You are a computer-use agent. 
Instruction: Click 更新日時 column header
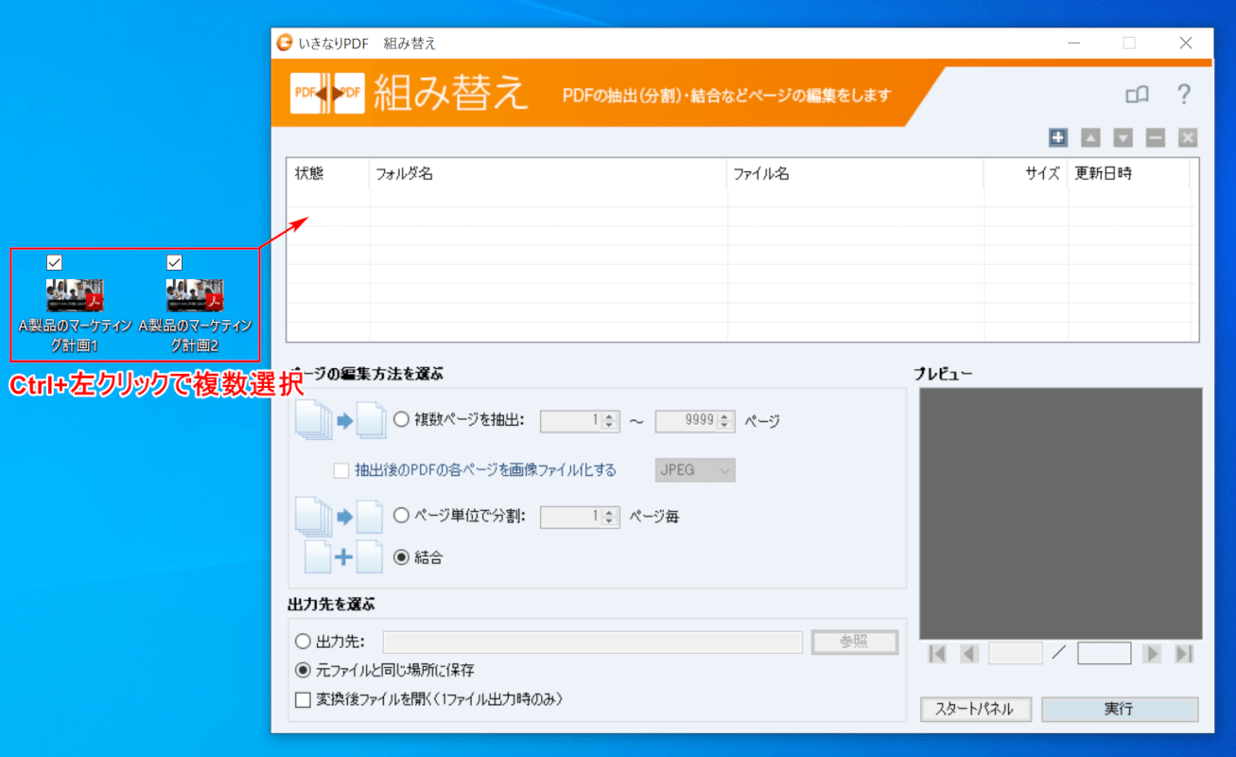pyautogui.click(x=1128, y=173)
